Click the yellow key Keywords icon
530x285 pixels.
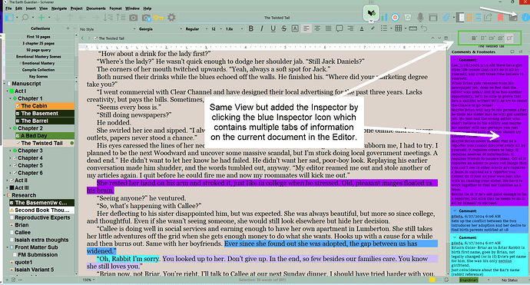tap(158, 17)
